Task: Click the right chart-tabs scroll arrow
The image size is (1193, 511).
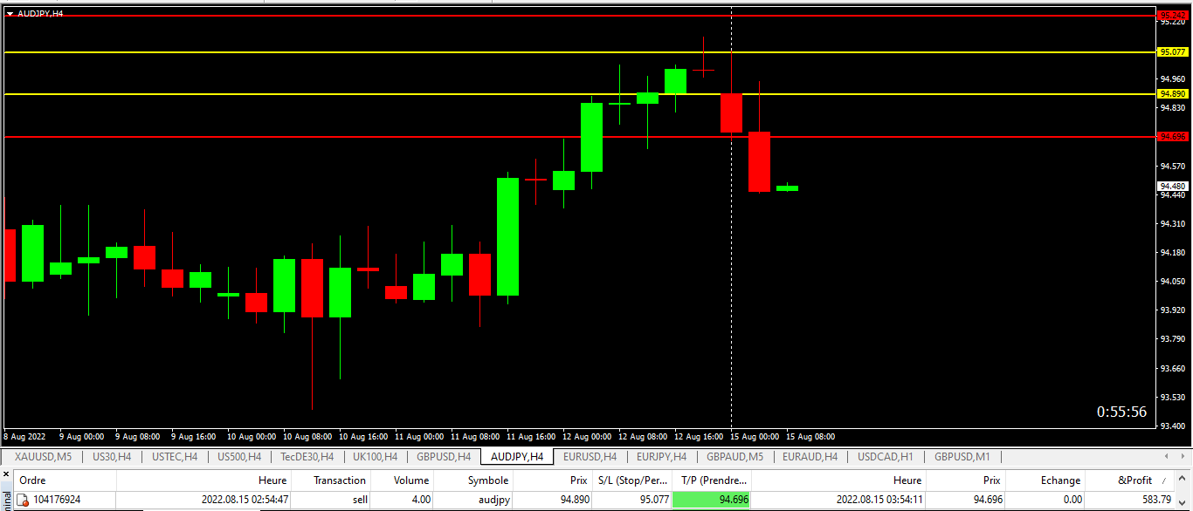Action: coord(1183,456)
